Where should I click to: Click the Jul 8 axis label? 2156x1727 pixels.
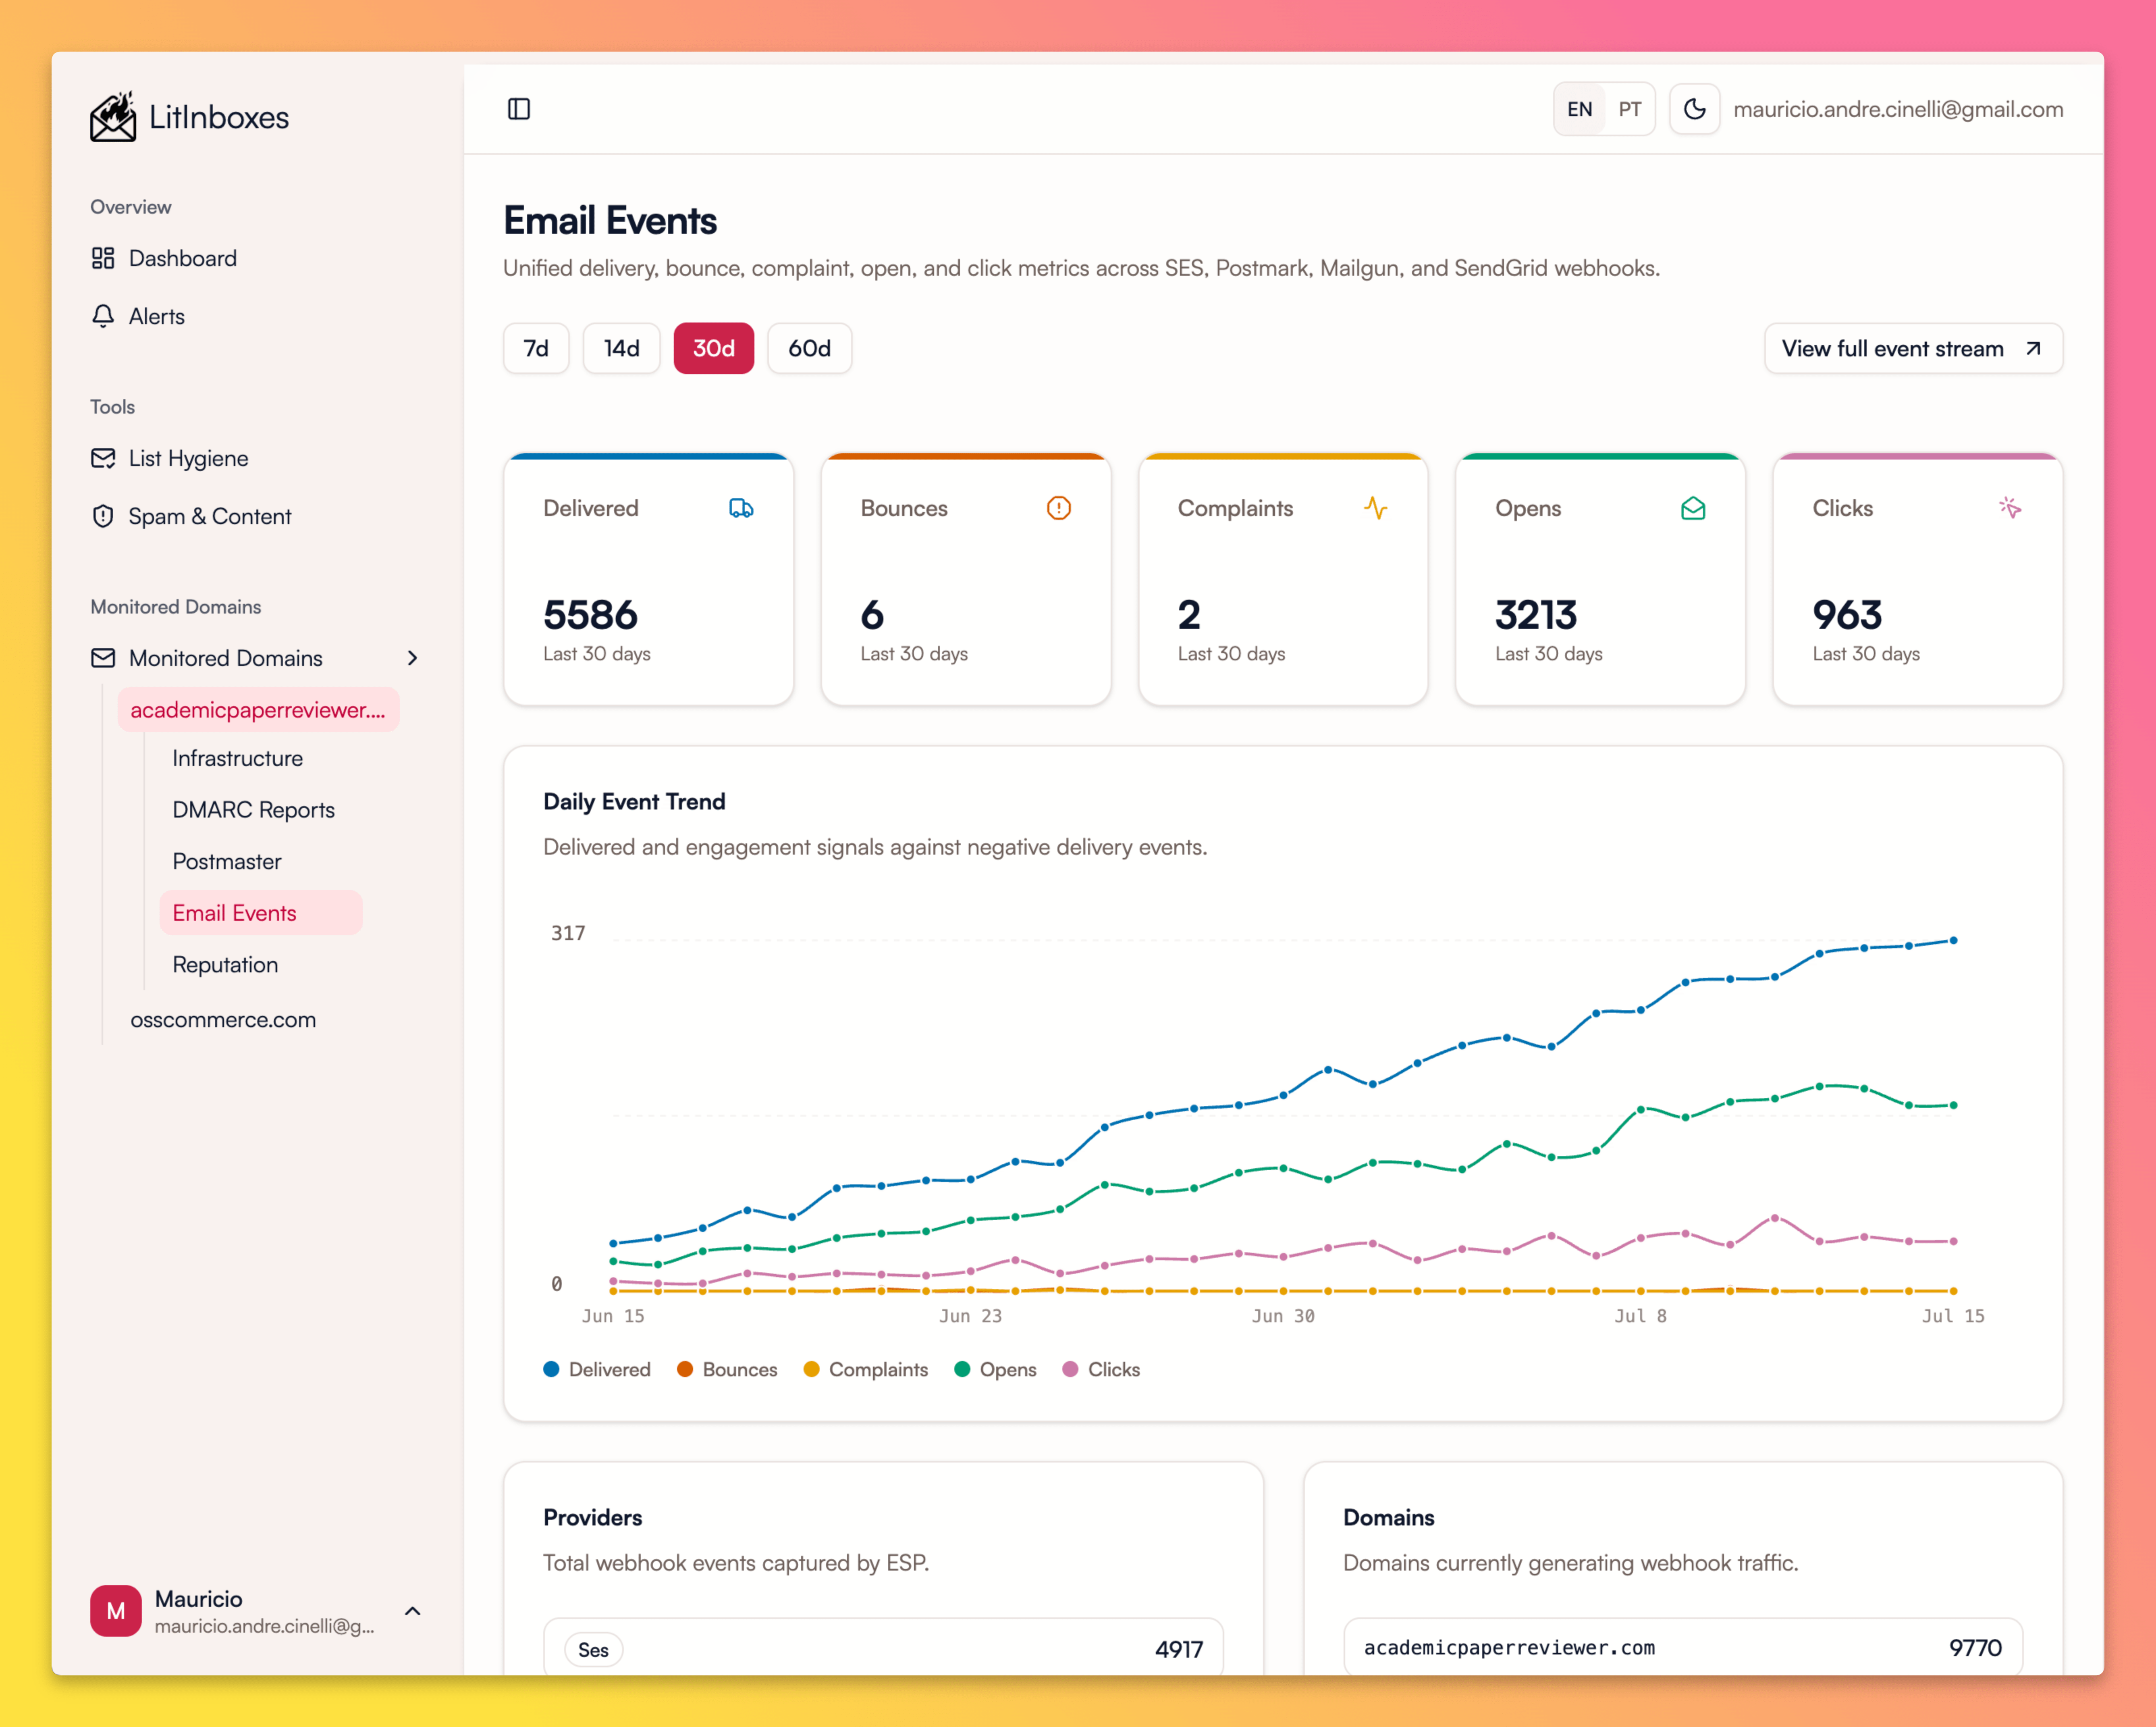pos(1640,1316)
